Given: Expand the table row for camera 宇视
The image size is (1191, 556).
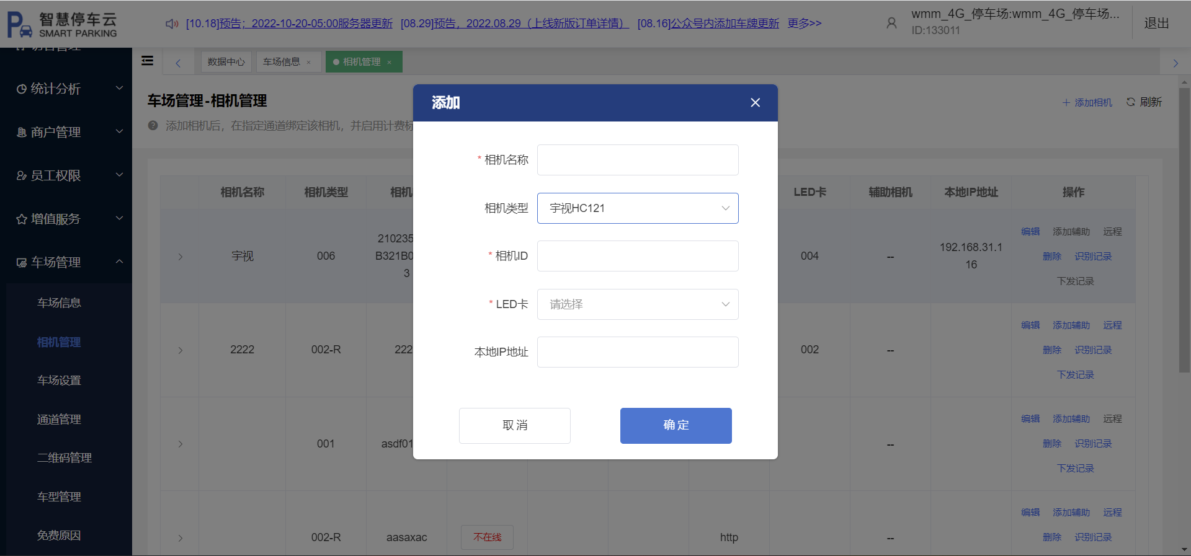Looking at the screenshot, I should 181,257.
